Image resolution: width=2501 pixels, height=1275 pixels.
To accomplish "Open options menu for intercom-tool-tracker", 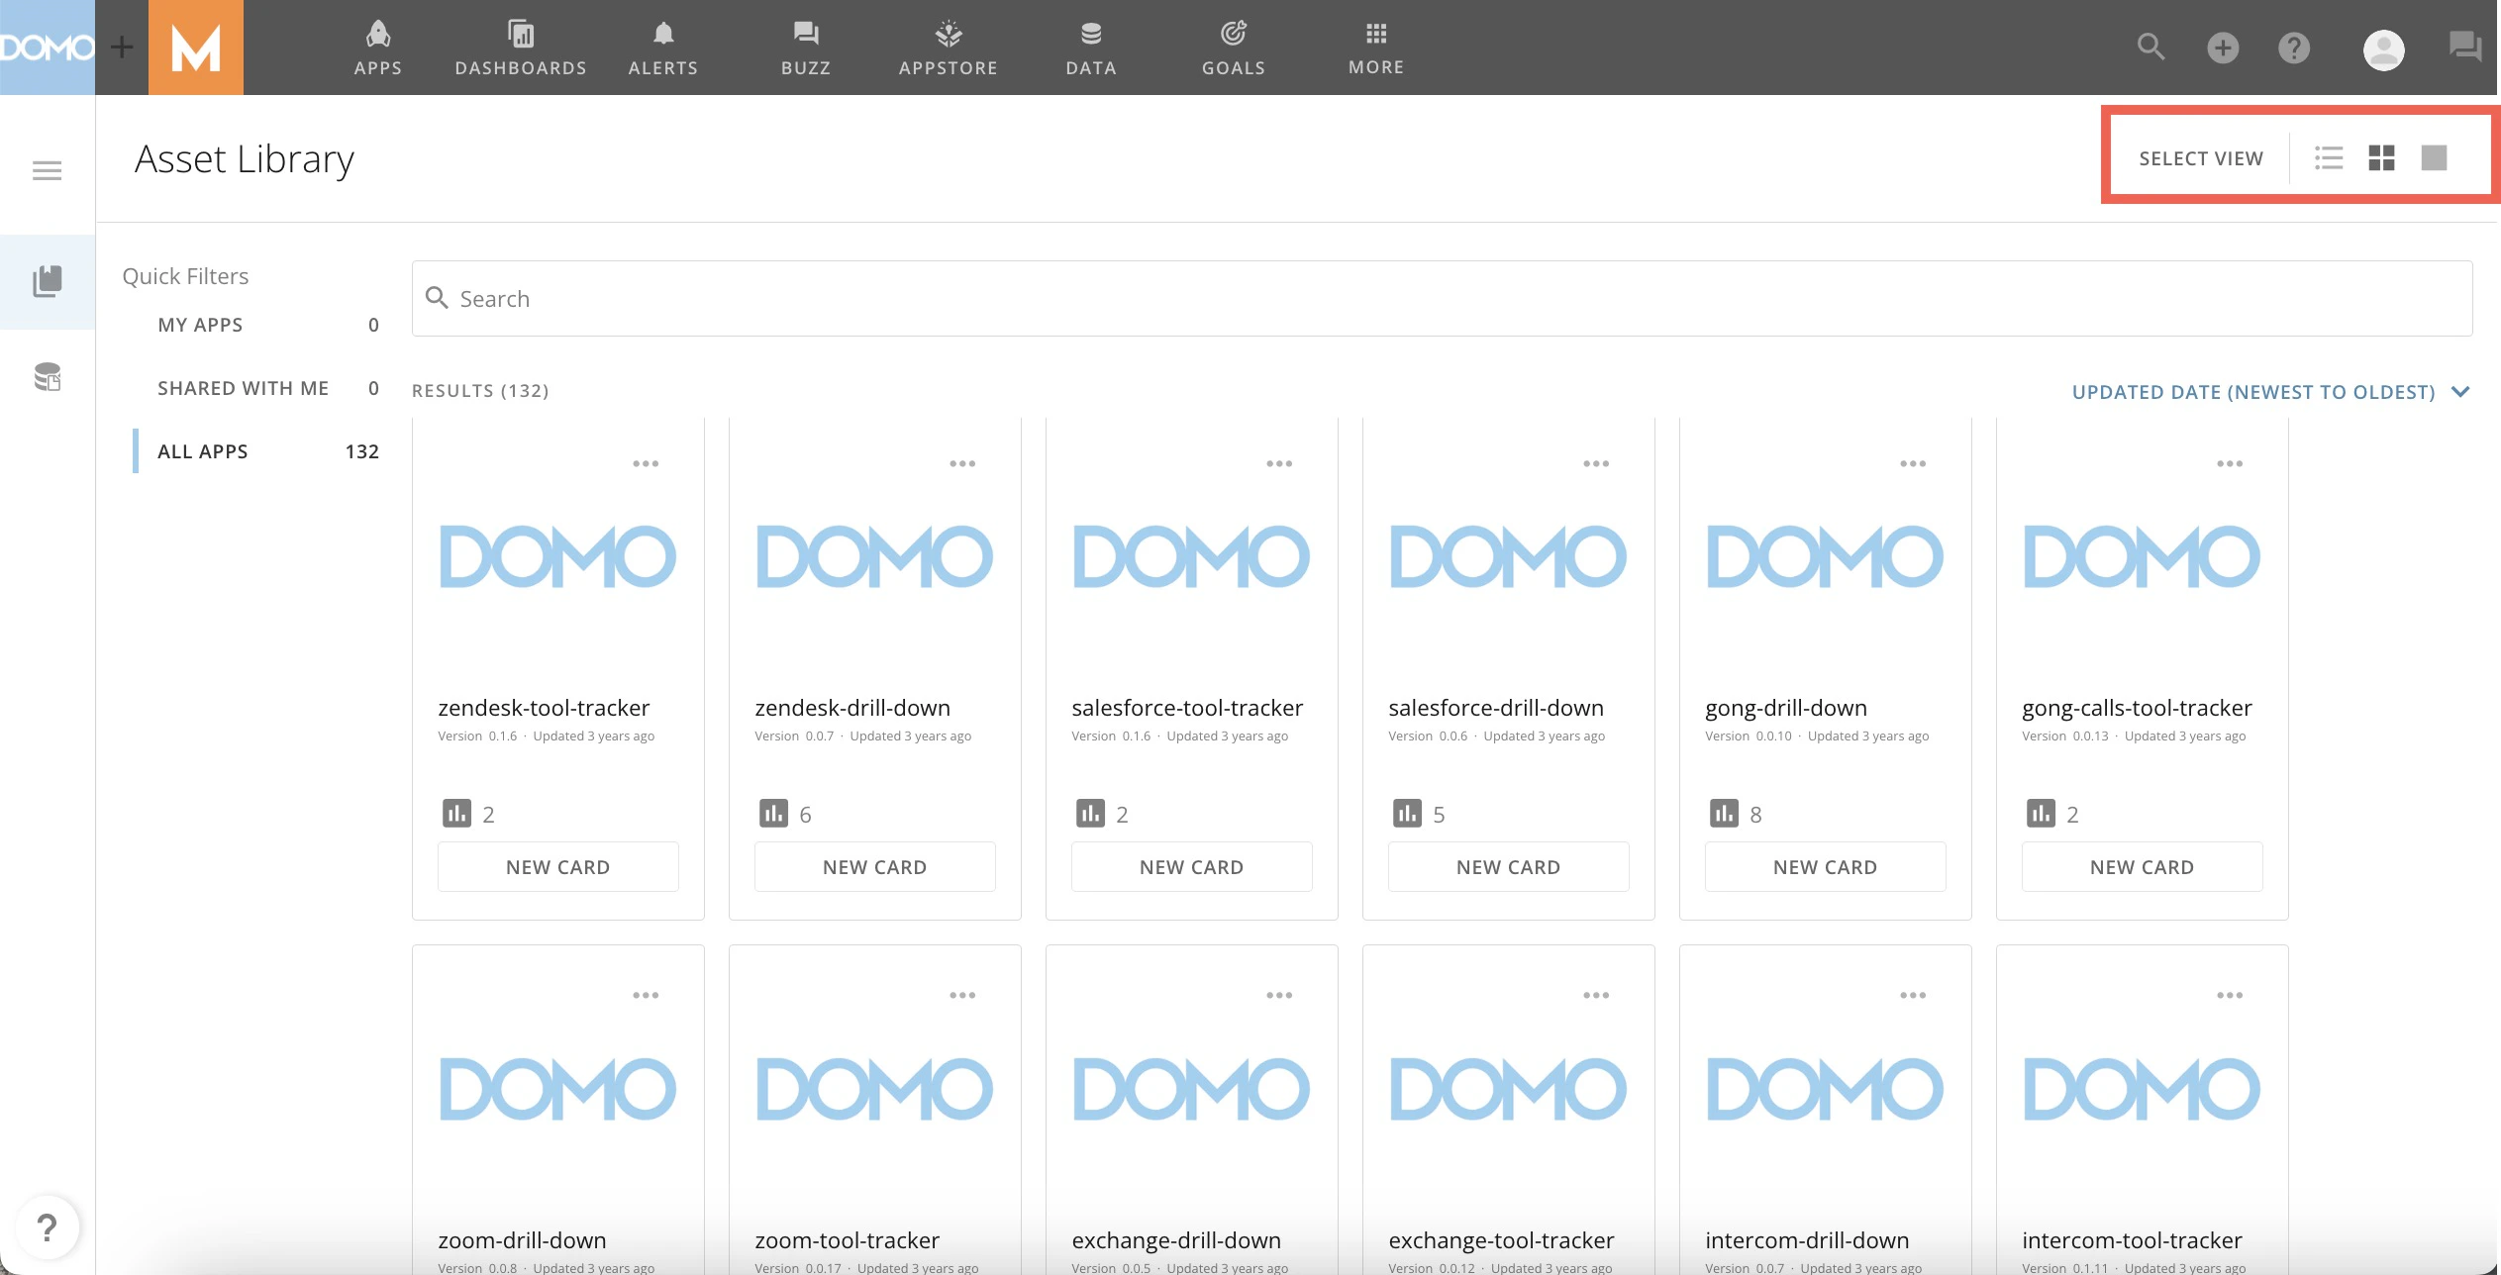I will pos(2230,995).
